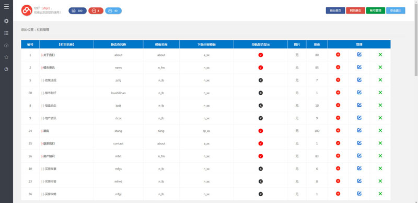The width and height of the screenshot is (418, 203).
Task: Click the 'dczx' static page name cell
Action: 119,118
